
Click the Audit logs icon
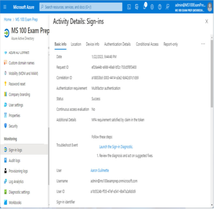5,160
